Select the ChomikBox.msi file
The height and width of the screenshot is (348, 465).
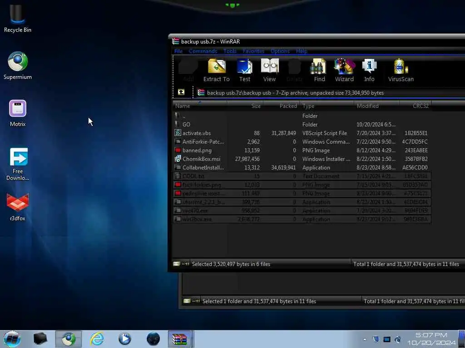[x=302, y=159]
